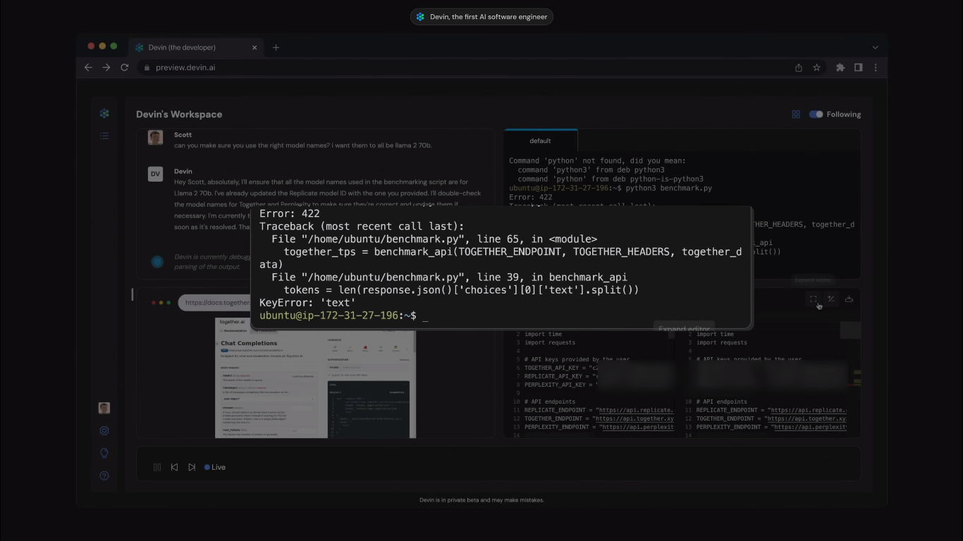Image resolution: width=963 pixels, height=541 pixels.
Task: Click the lightbulb tips icon in sidebar
Action: coord(104,453)
